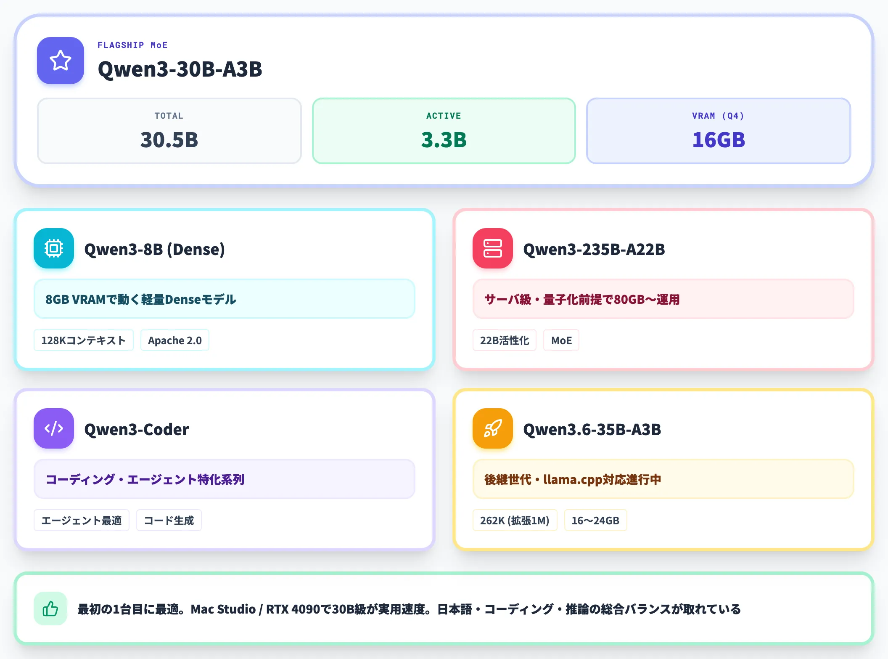Click the rocket icon for Qwen3.6-35B-A3B
The width and height of the screenshot is (888, 659).
click(493, 428)
